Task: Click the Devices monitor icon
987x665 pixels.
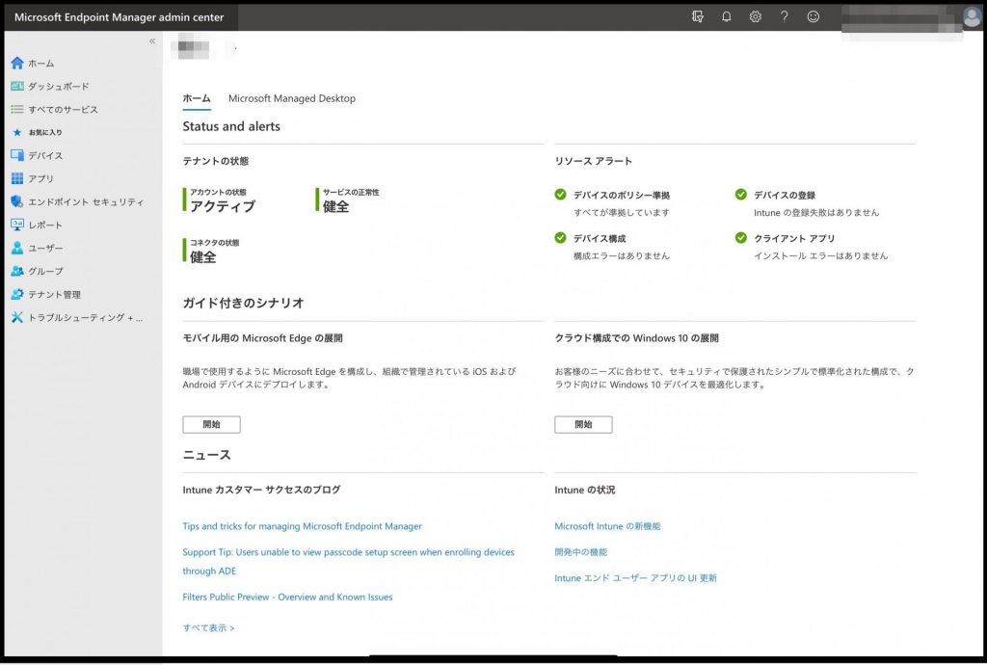Action: click(17, 155)
